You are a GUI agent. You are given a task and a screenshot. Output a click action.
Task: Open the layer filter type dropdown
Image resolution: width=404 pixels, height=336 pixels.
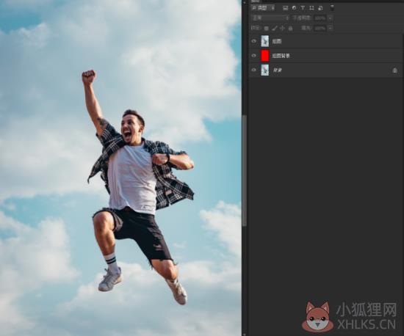(x=263, y=8)
